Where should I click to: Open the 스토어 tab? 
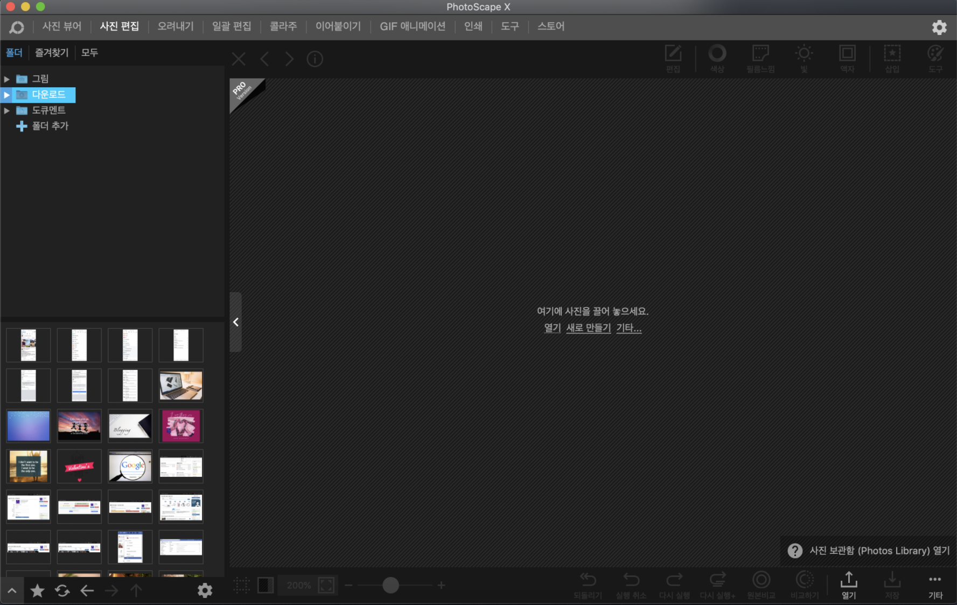point(551,26)
